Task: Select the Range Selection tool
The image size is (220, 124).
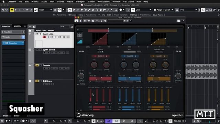Action: pyautogui.click(x=74, y=10)
